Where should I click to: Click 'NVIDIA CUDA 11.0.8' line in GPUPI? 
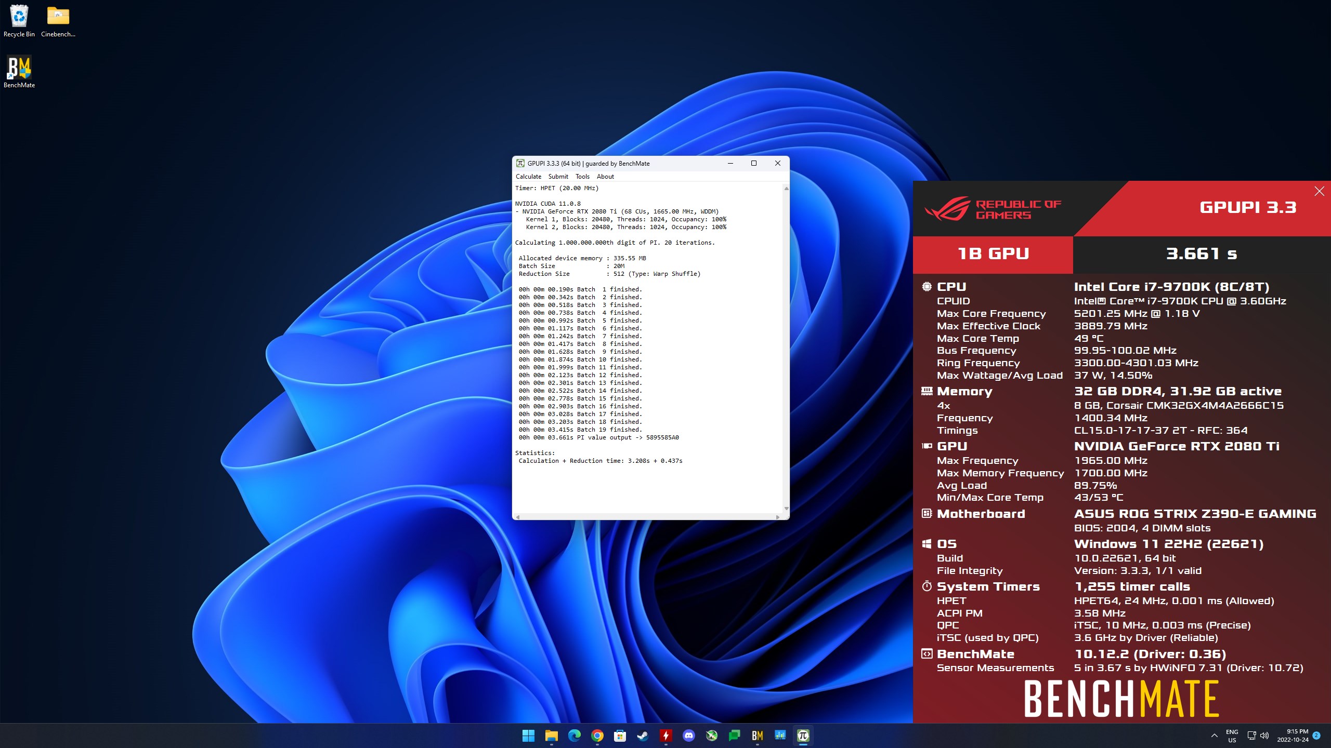(x=548, y=204)
